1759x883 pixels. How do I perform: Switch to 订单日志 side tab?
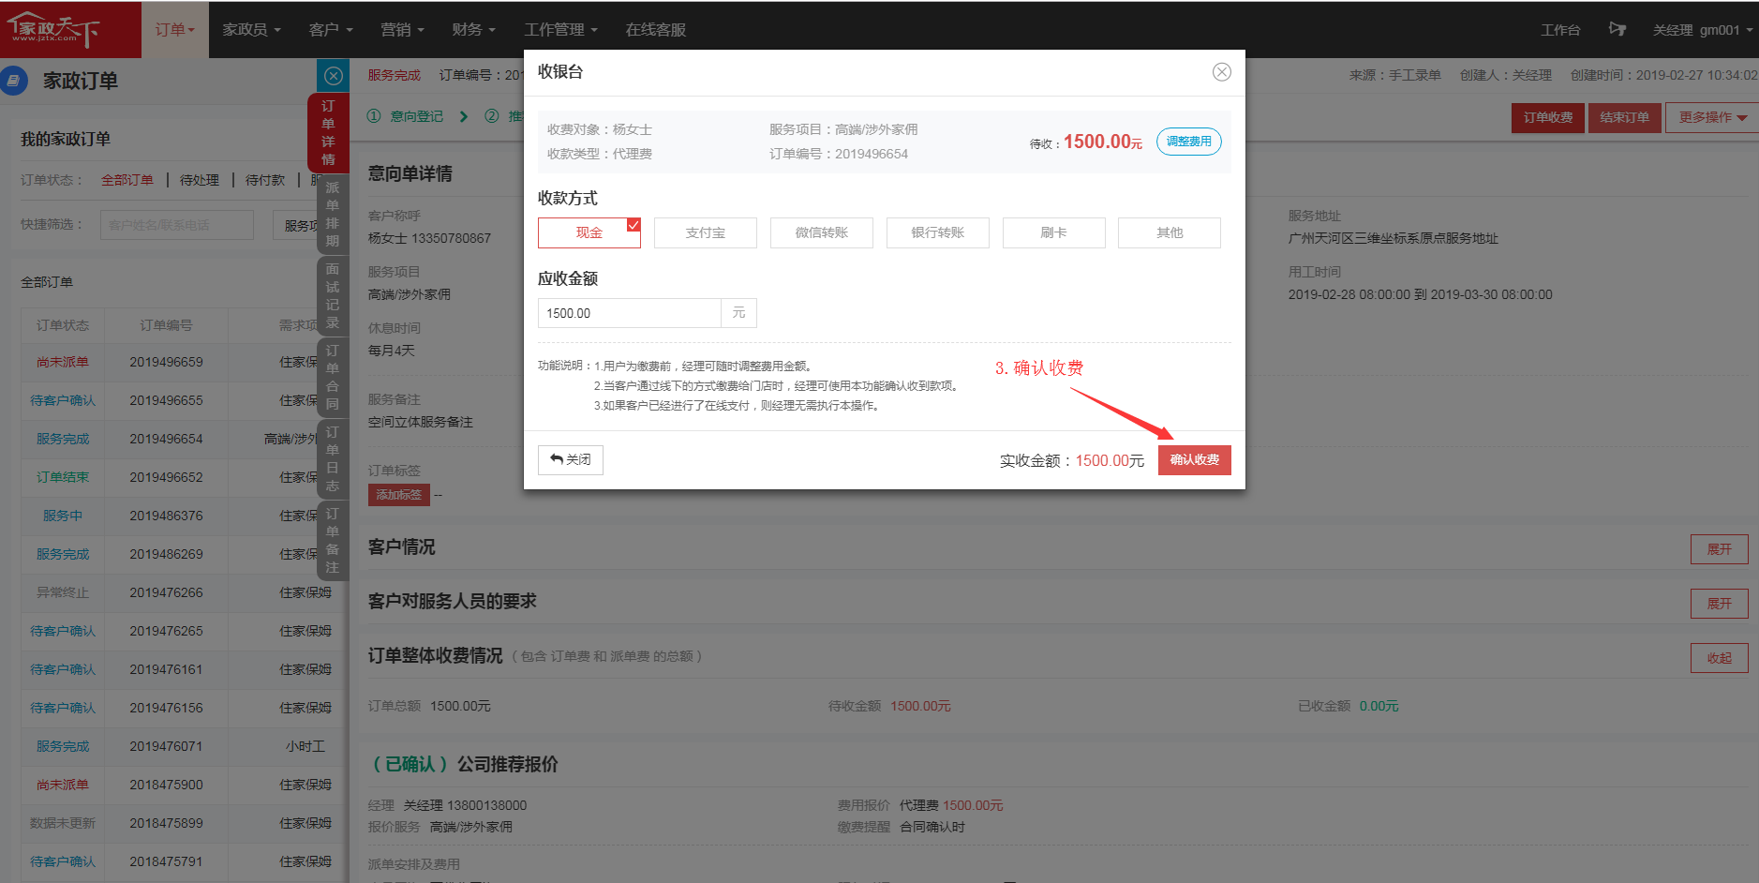[332, 459]
